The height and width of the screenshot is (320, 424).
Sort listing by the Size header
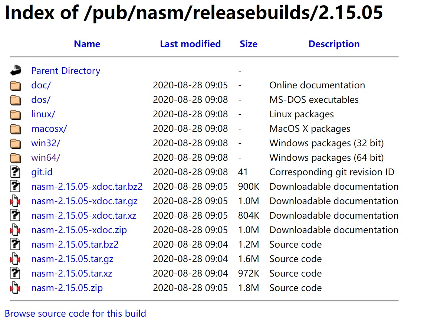(x=249, y=44)
